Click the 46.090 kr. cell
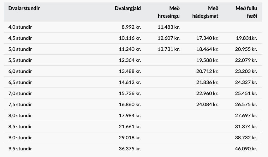 246,148
